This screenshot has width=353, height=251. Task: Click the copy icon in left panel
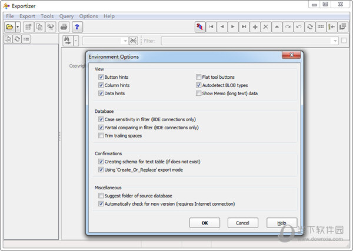click(x=8, y=39)
